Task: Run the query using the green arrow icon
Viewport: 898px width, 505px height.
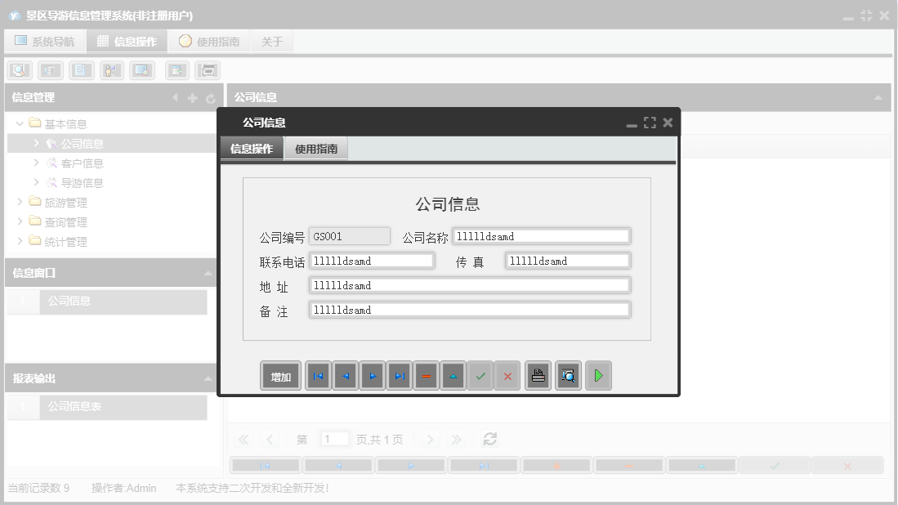Action: (598, 375)
